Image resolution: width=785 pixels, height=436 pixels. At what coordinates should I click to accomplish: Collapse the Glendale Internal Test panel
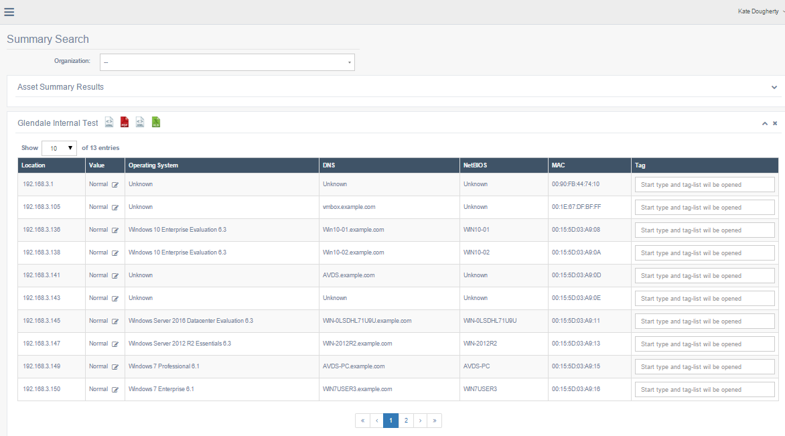pyautogui.click(x=764, y=123)
